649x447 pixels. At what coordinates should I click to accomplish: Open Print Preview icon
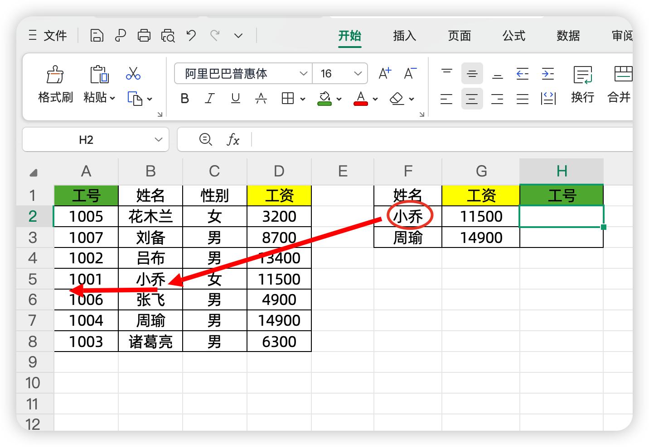coord(168,35)
